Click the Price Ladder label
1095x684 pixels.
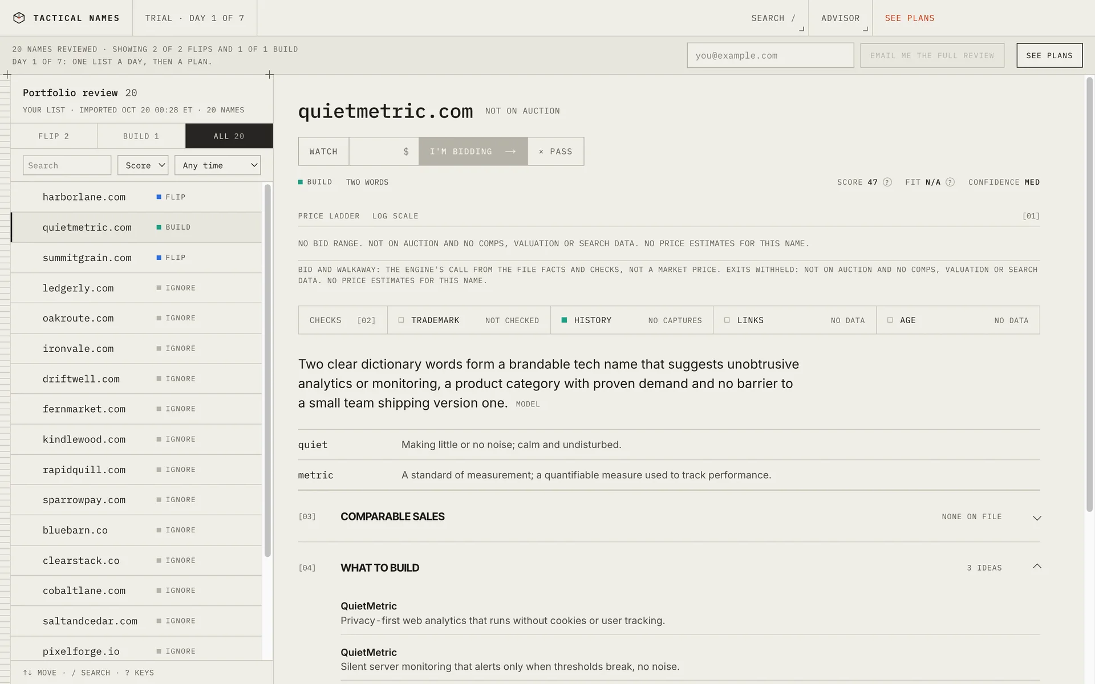click(x=329, y=216)
